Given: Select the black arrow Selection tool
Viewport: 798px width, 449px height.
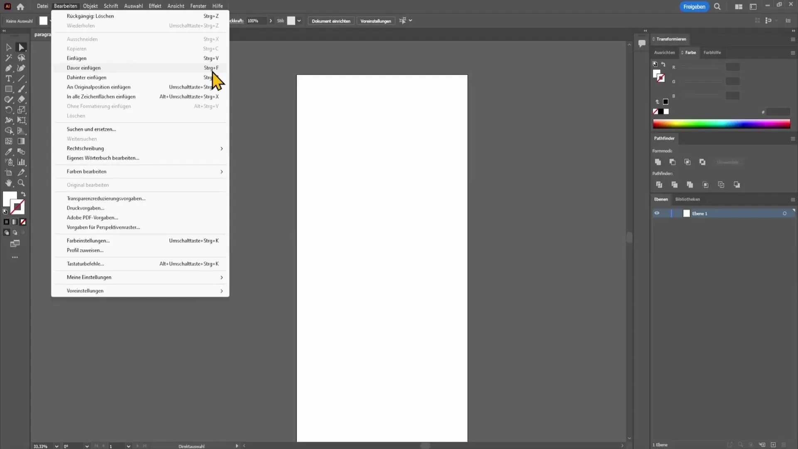Looking at the screenshot, I should pos(8,47).
